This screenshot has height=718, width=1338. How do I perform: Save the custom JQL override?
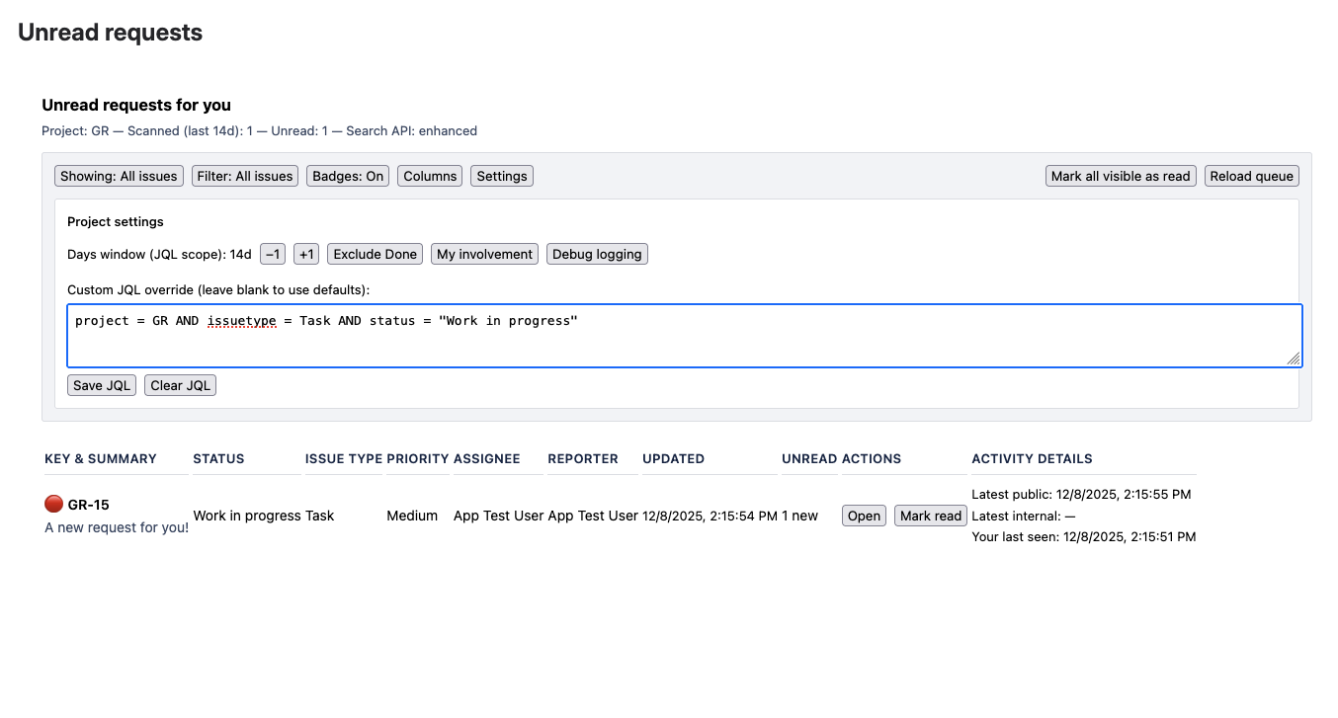(101, 385)
